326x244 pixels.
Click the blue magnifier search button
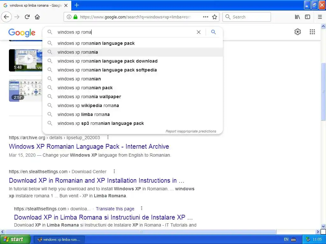[213, 32]
